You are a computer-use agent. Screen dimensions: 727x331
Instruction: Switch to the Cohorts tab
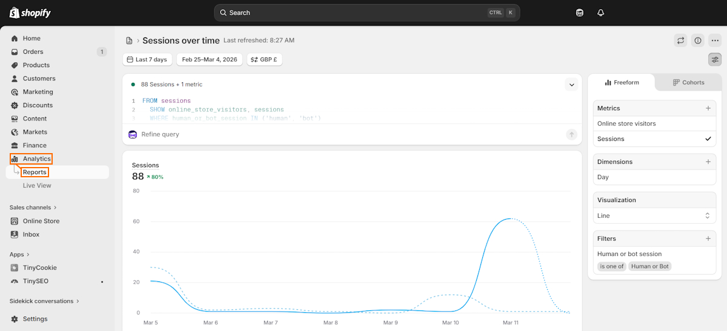pyautogui.click(x=689, y=82)
